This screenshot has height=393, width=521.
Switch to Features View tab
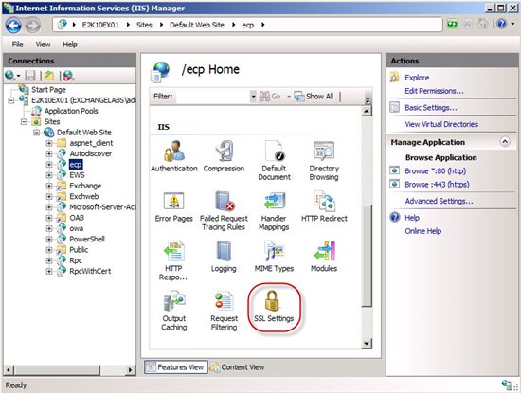click(x=176, y=367)
